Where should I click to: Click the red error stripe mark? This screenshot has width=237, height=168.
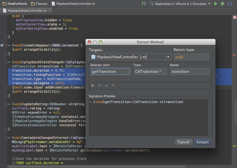234,55
